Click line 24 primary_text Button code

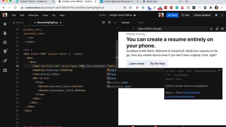coord(61,86)
